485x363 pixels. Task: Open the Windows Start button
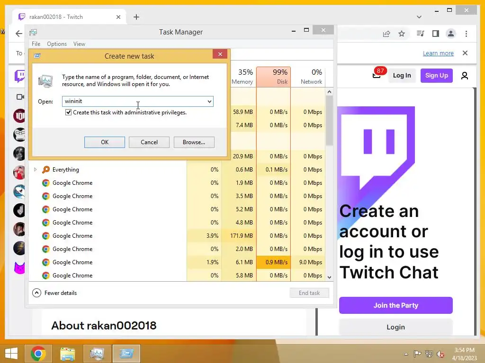click(x=11, y=353)
